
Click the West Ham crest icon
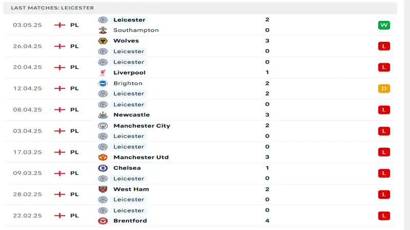coord(103,189)
